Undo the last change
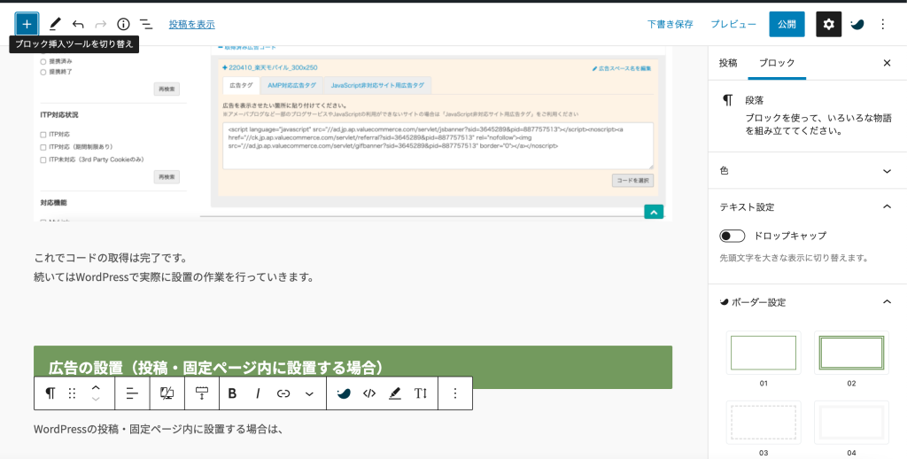Viewport: 907px width, 459px height. 78,24
